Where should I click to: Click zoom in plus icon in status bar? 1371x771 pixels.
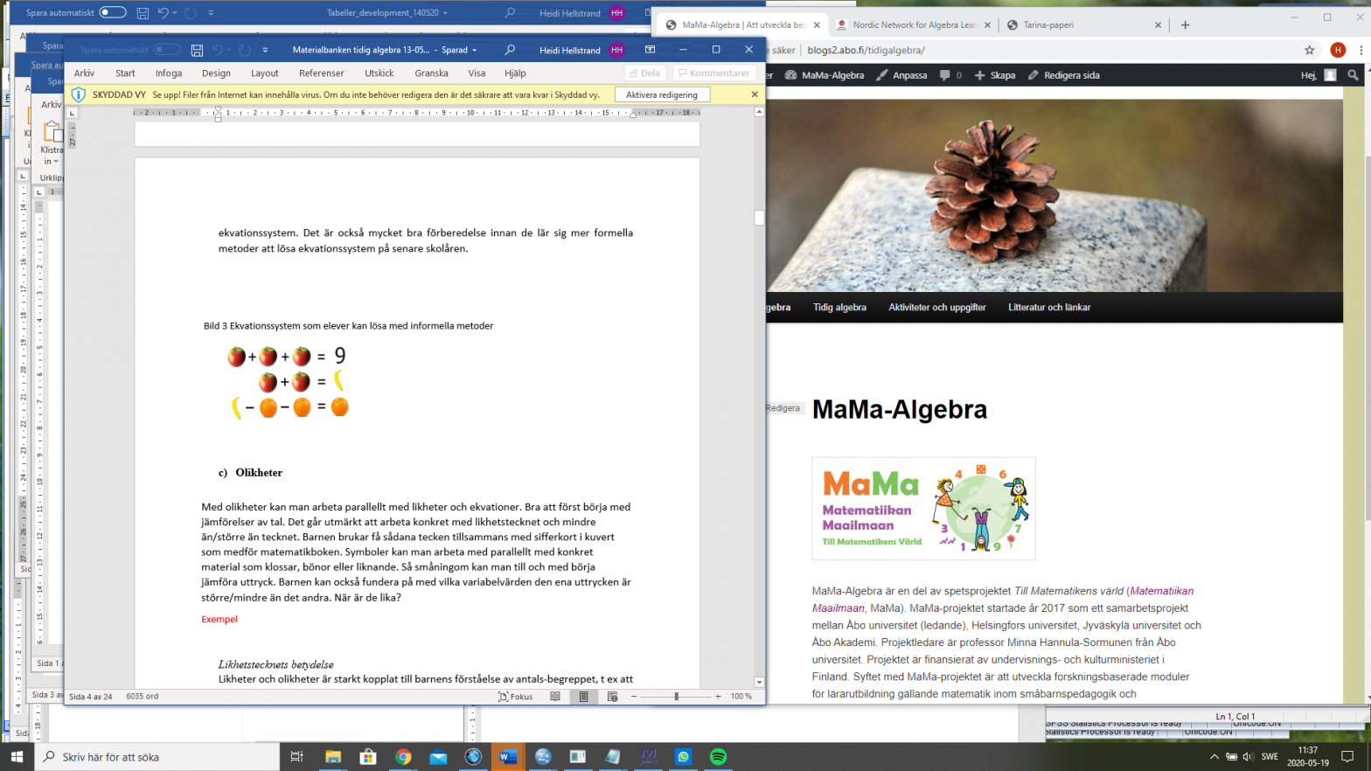718,697
